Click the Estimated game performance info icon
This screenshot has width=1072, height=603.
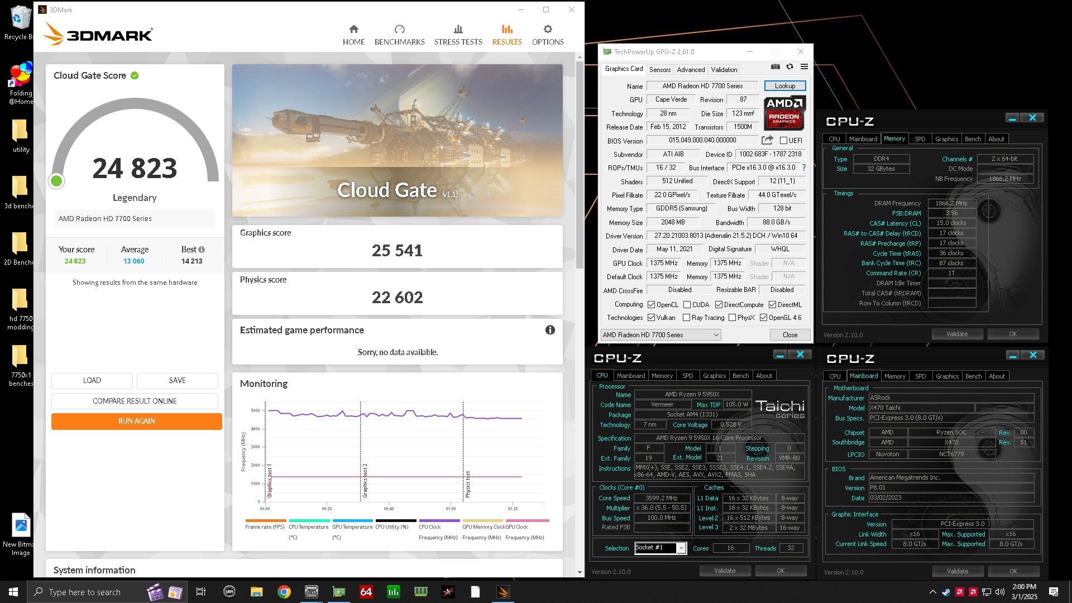pyautogui.click(x=550, y=330)
